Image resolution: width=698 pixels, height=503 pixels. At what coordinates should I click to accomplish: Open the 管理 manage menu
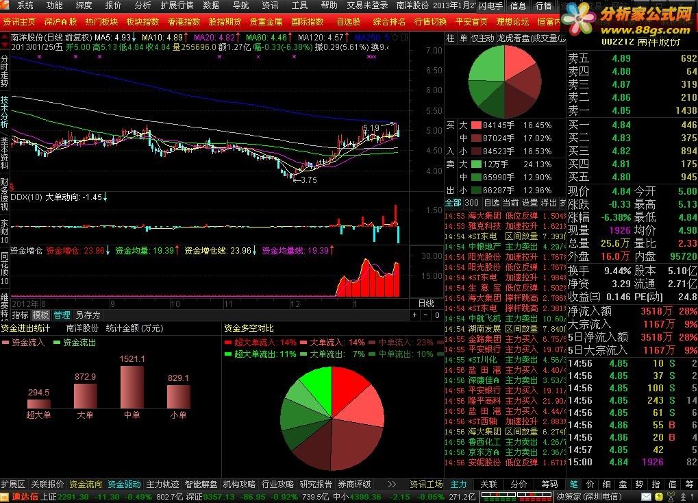(x=62, y=315)
